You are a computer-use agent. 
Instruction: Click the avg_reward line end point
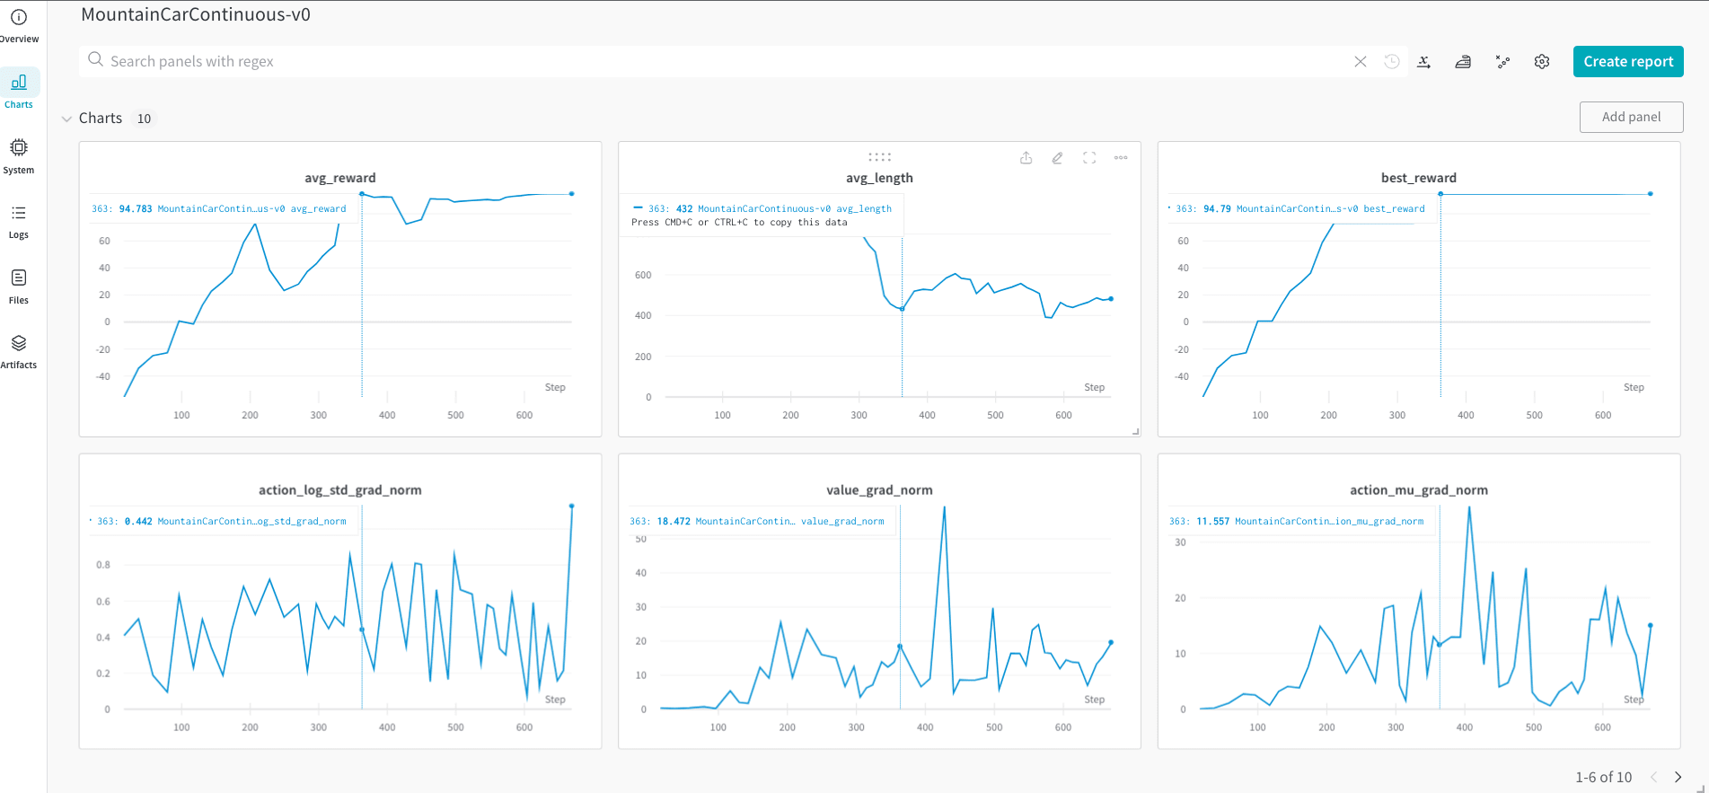coord(572,193)
